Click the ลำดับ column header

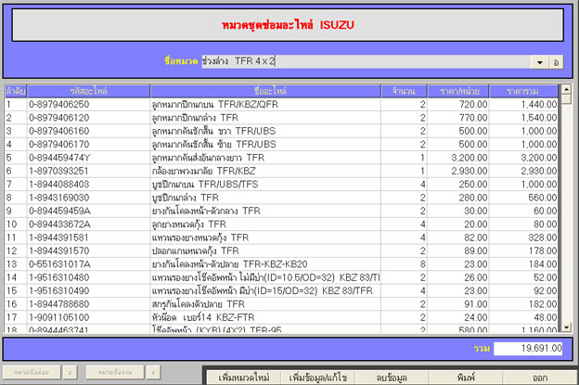(16, 91)
